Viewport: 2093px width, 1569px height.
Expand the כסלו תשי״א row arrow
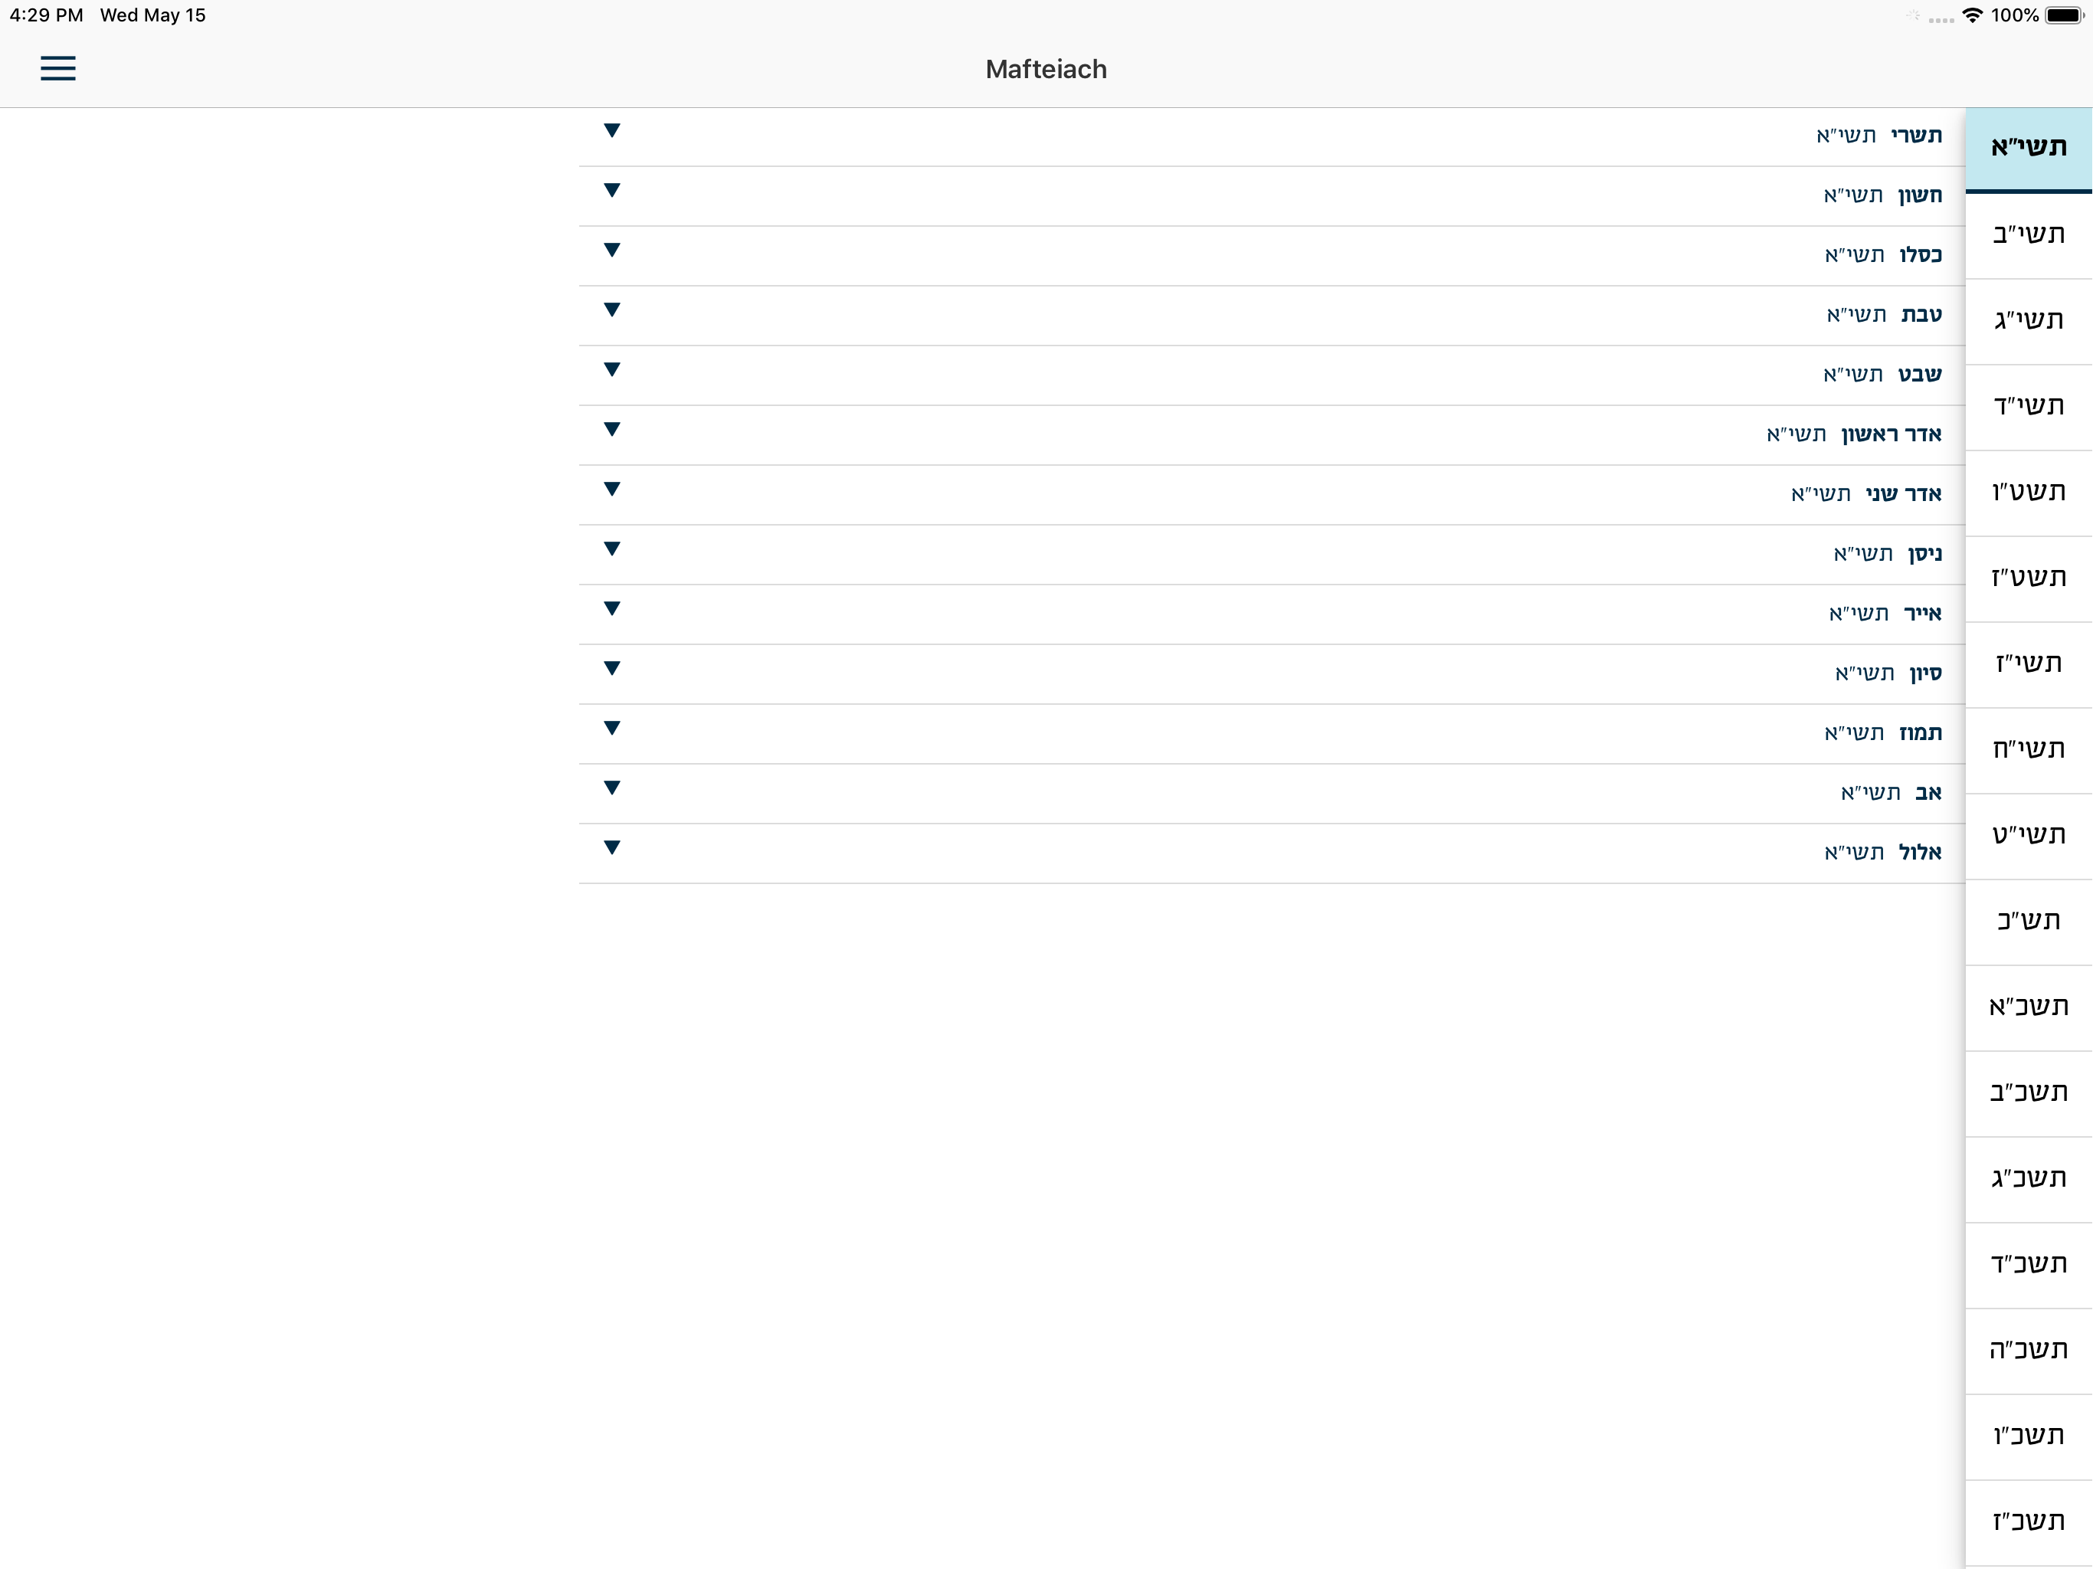point(612,250)
